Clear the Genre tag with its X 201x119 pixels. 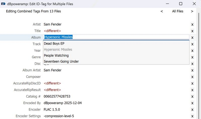pyautogui.click(x=192, y=57)
